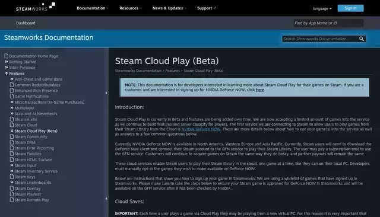Viewport: 380px width, 217px height.
Task: Click the Steam Remote Play page icon
Action: pyautogui.click(x=12, y=200)
